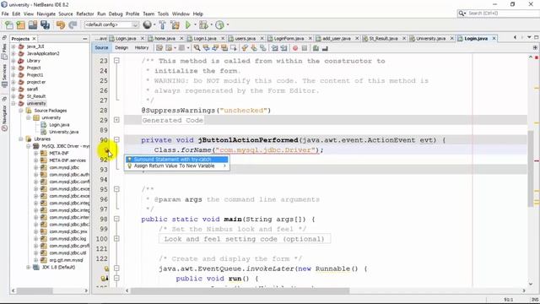Click the New Project toolbar icon
The width and height of the screenshot is (540, 304).
click(20, 24)
